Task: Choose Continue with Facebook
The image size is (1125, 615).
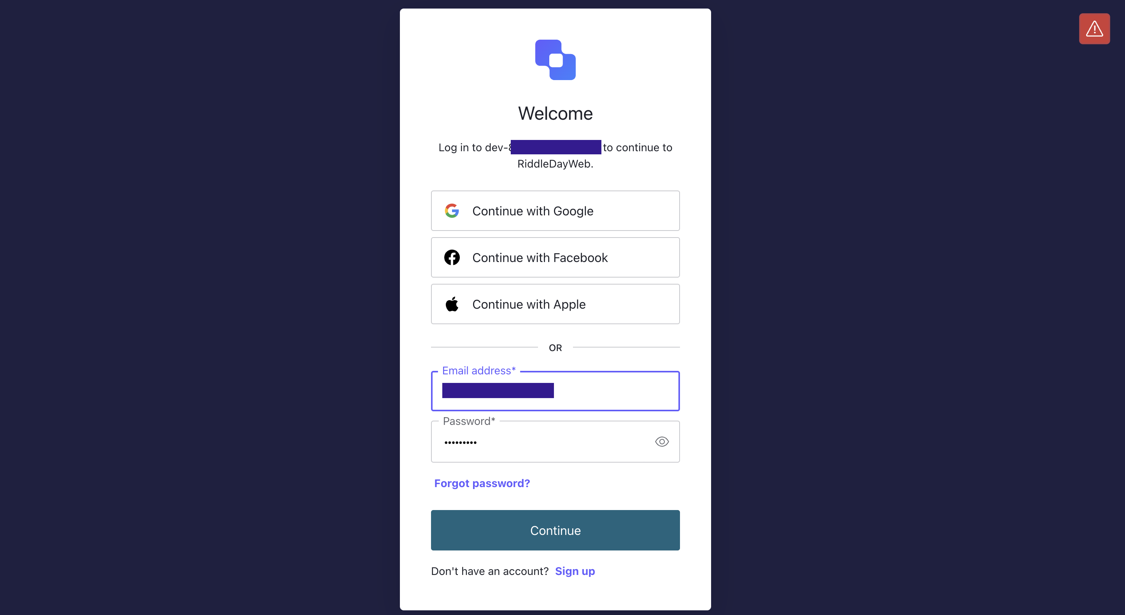Action: click(555, 257)
